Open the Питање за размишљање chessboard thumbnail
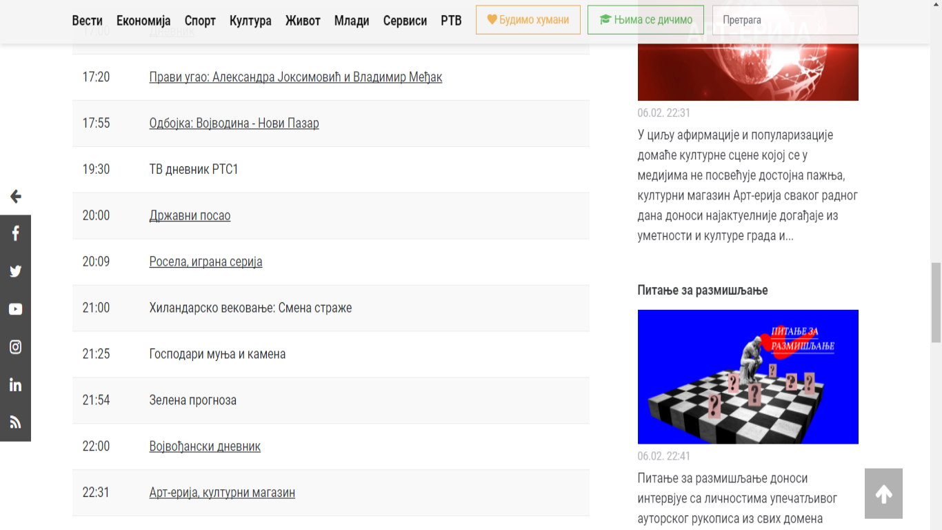 point(748,376)
